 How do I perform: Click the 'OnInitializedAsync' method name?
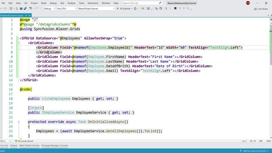(x=106, y=122)
